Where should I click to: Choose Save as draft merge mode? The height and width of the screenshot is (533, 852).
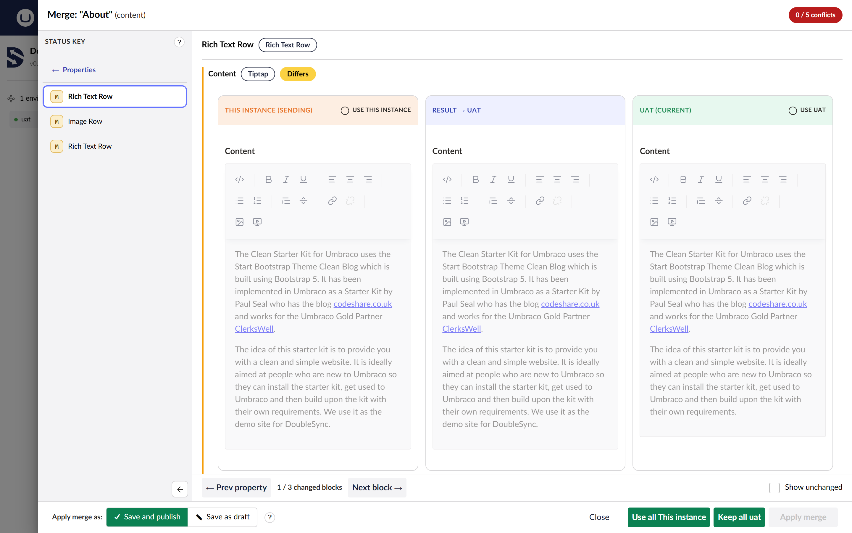[222, 517]
